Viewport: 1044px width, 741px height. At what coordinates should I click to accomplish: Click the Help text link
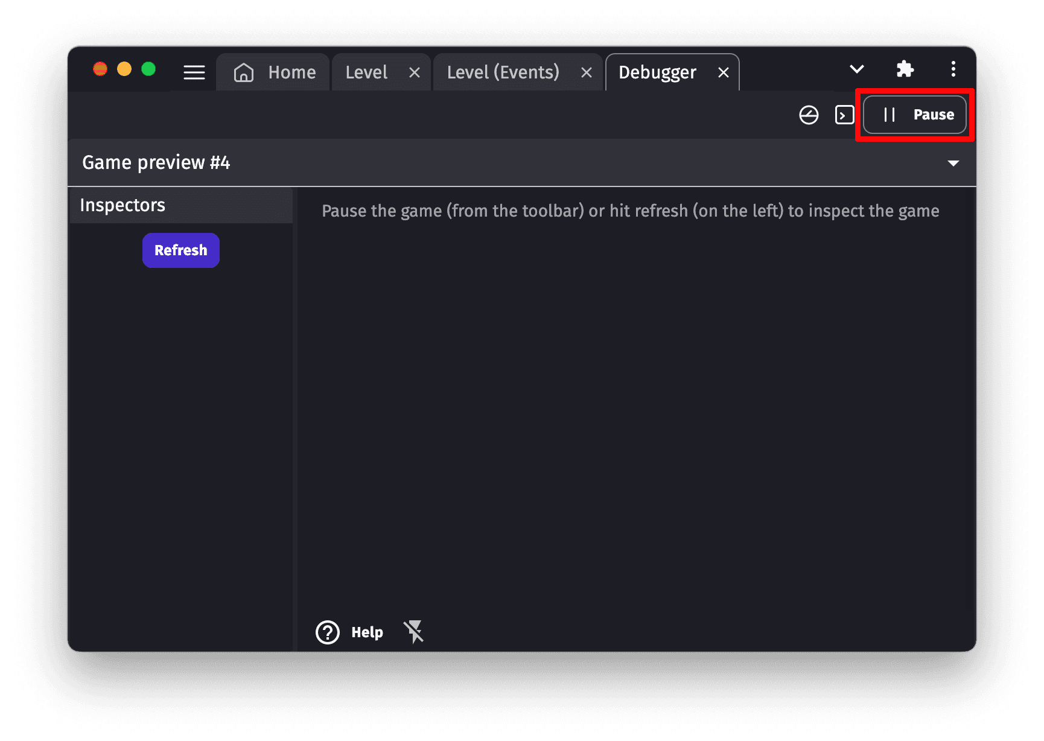pyautogui.click(x=367, y=632)
